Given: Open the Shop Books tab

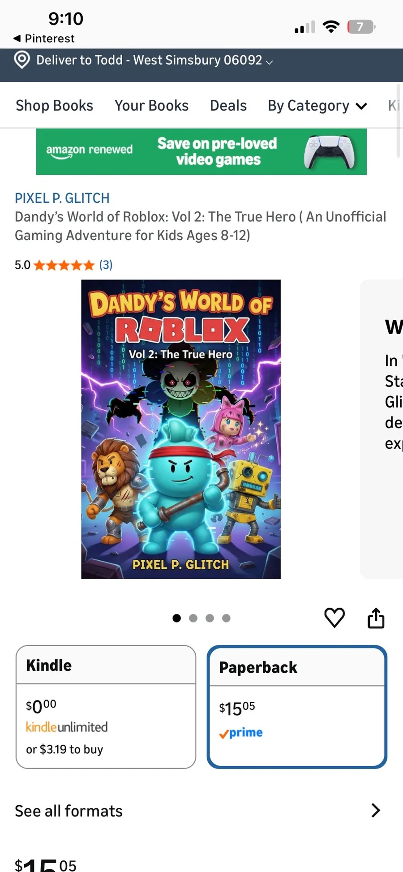Looking at the screenshot, I should coord(55,106).
